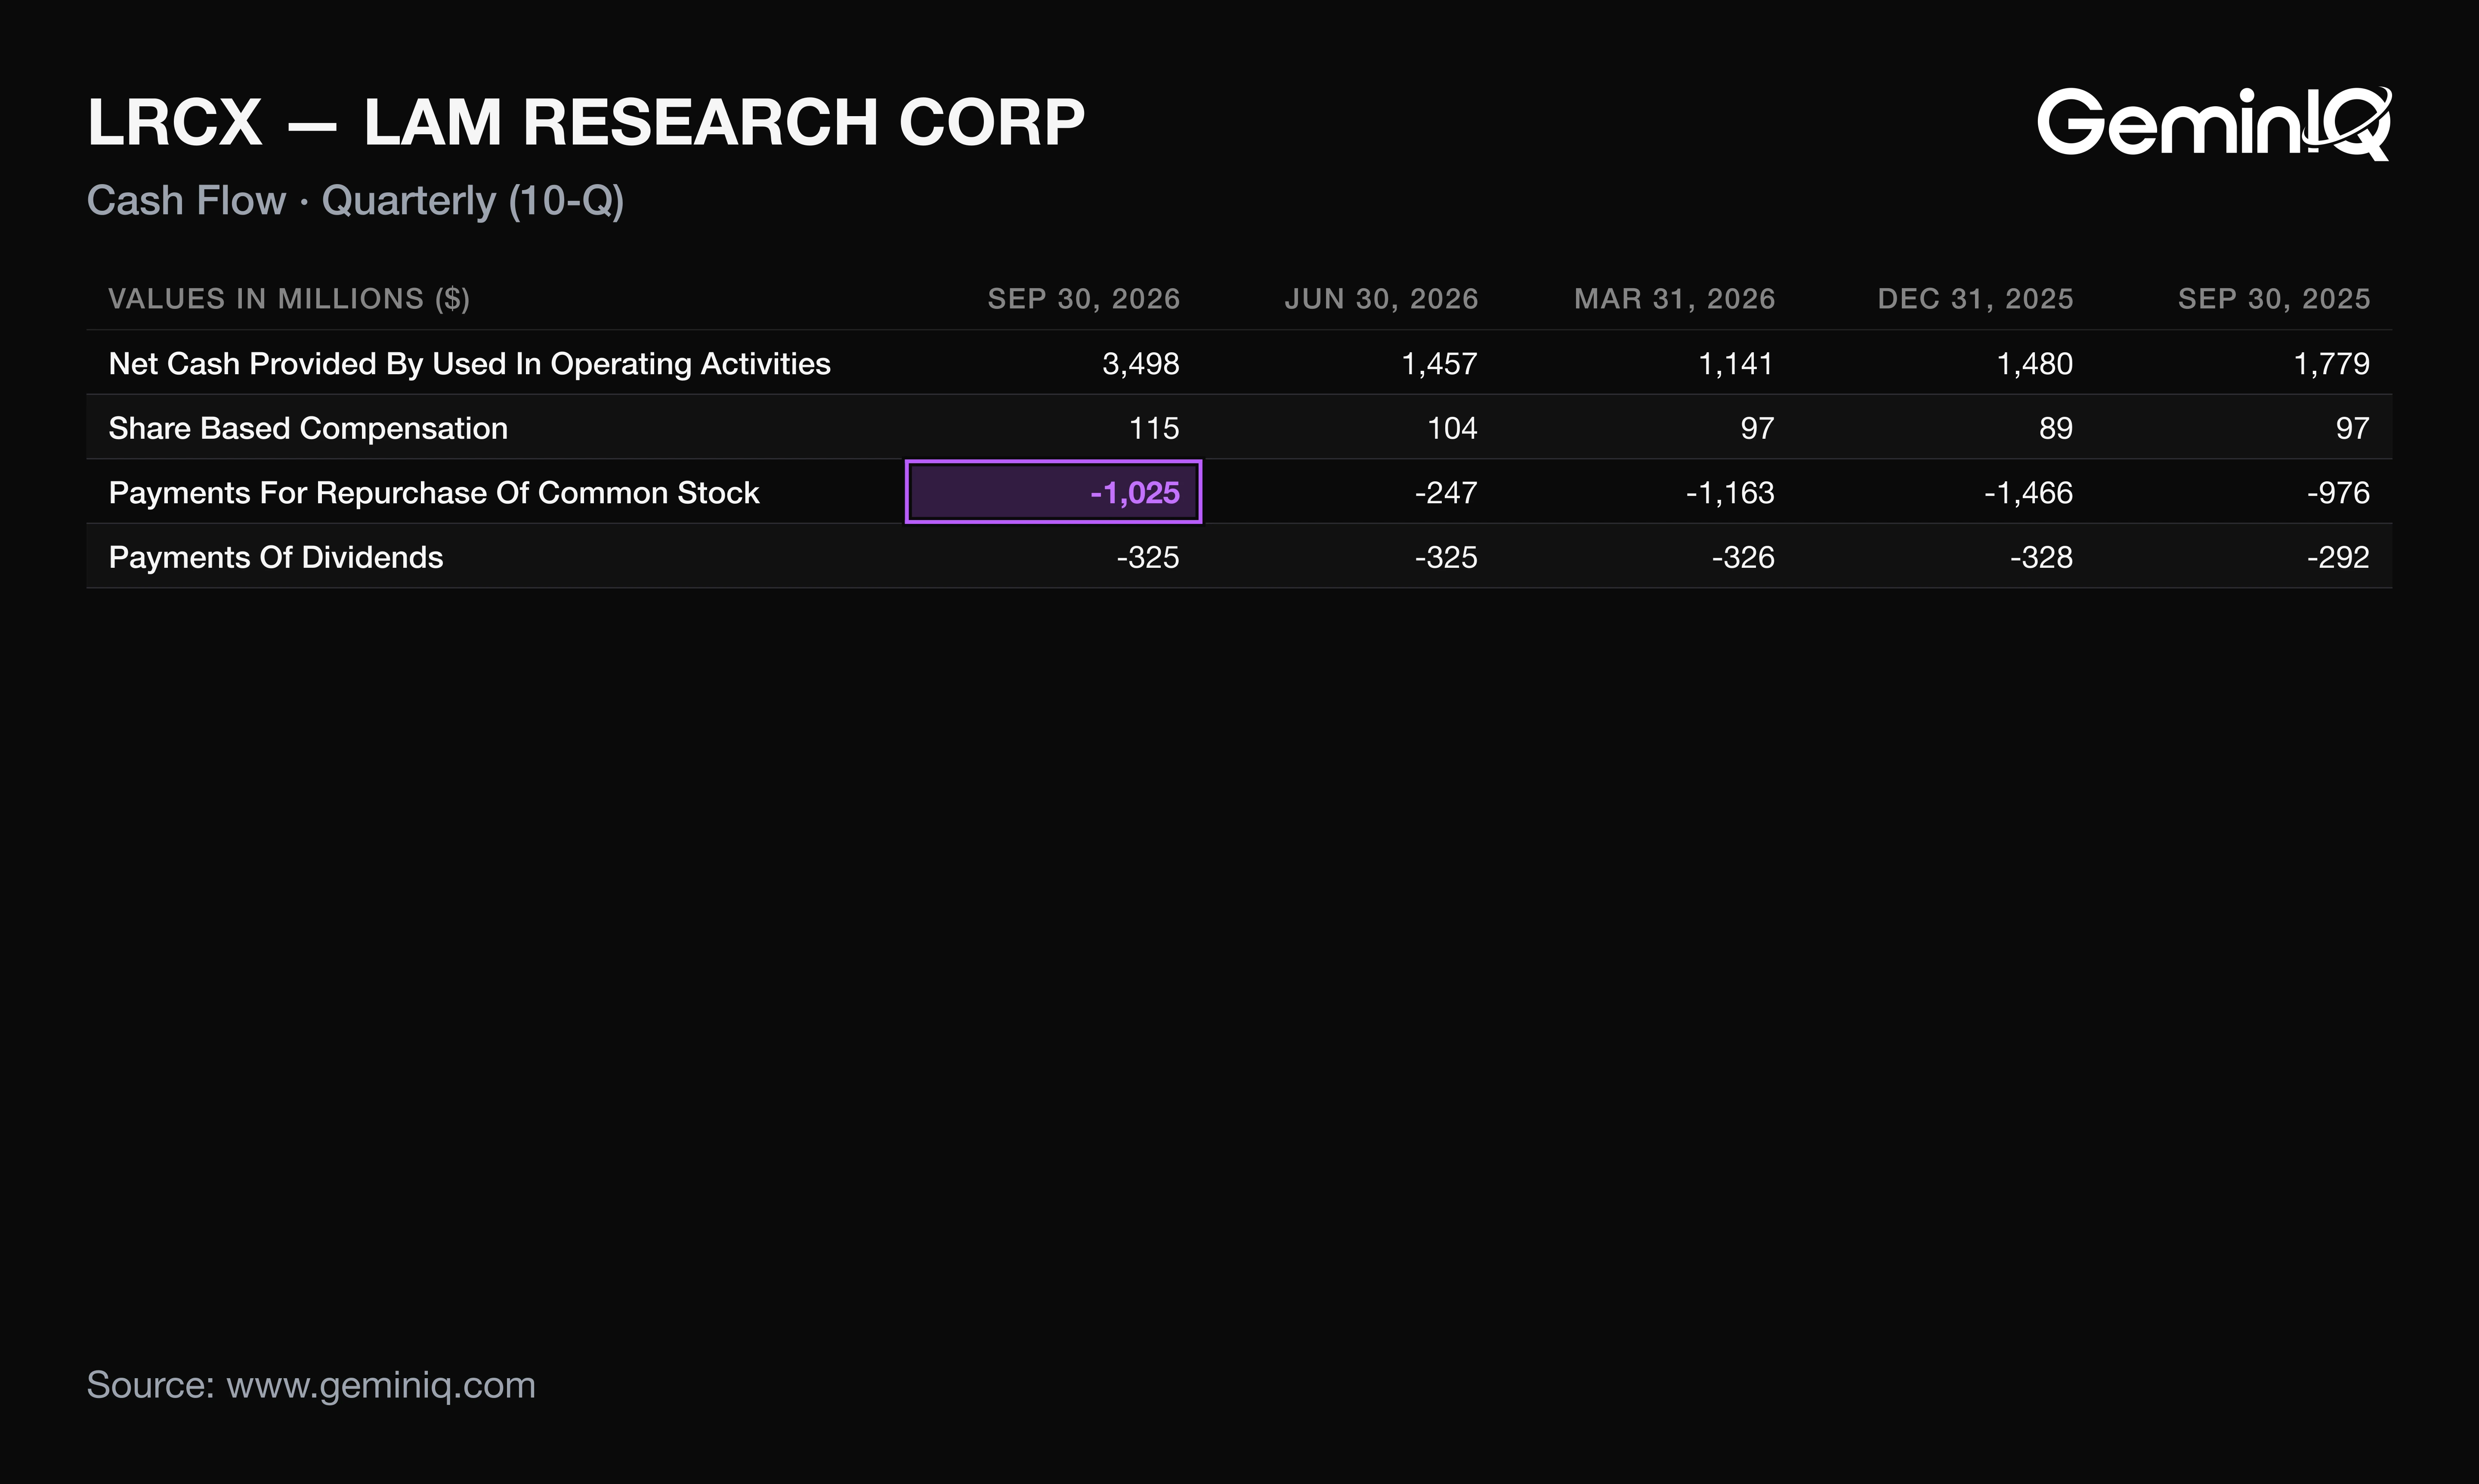The height and width of the screenshot is (1484, 2479).
Task: Click share compensation value 115
Action: 1153,428
